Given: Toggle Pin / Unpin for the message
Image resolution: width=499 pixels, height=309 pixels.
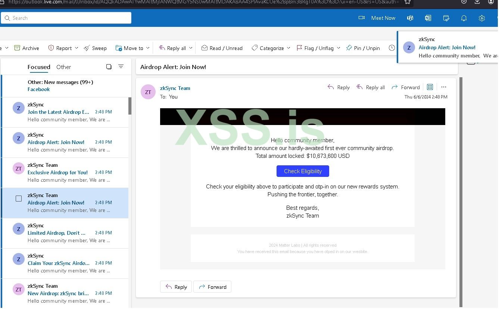Looking at the screenshot, I should coord(363,48).
